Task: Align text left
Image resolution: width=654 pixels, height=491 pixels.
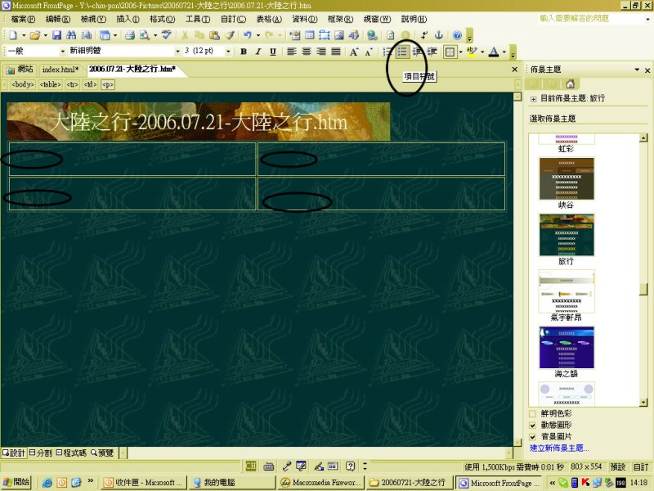Action: (x=292, y=52)
